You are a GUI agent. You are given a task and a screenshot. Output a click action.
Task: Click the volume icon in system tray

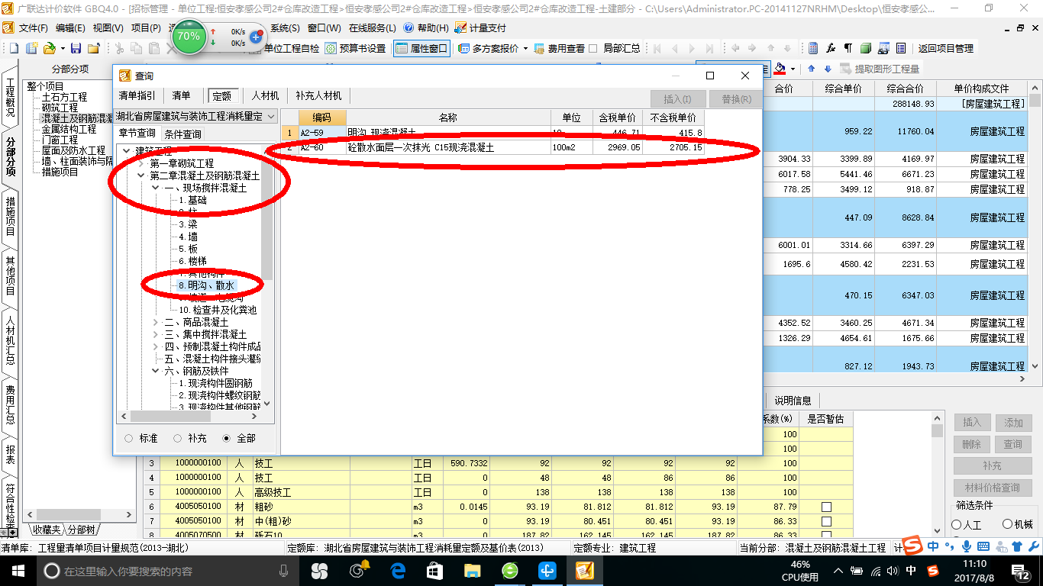(x=893, y=571)
